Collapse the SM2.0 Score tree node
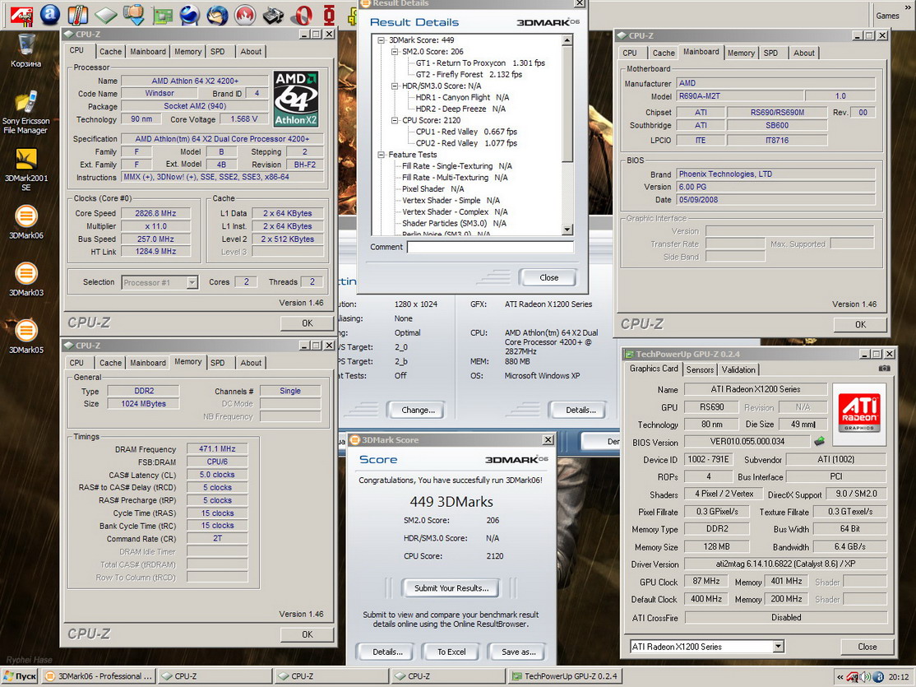This screenshot has width=916, height=687. click(x=395, y=52)
